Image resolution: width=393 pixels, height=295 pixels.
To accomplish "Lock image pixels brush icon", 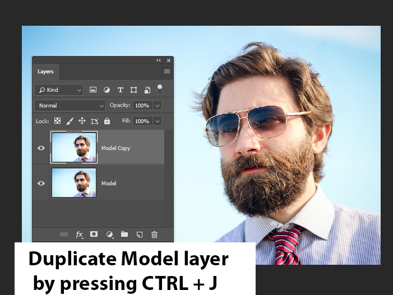I will (x=70, y=121).
